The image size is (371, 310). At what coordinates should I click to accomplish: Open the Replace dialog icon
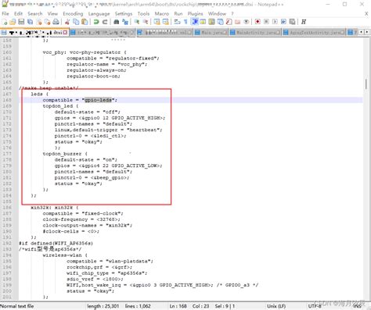pos(125,22)
